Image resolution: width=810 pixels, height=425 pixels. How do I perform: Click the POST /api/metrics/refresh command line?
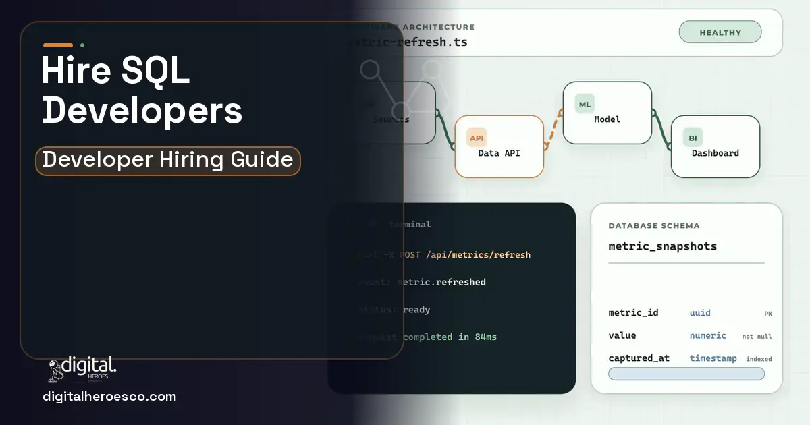(x=444, y=255)
